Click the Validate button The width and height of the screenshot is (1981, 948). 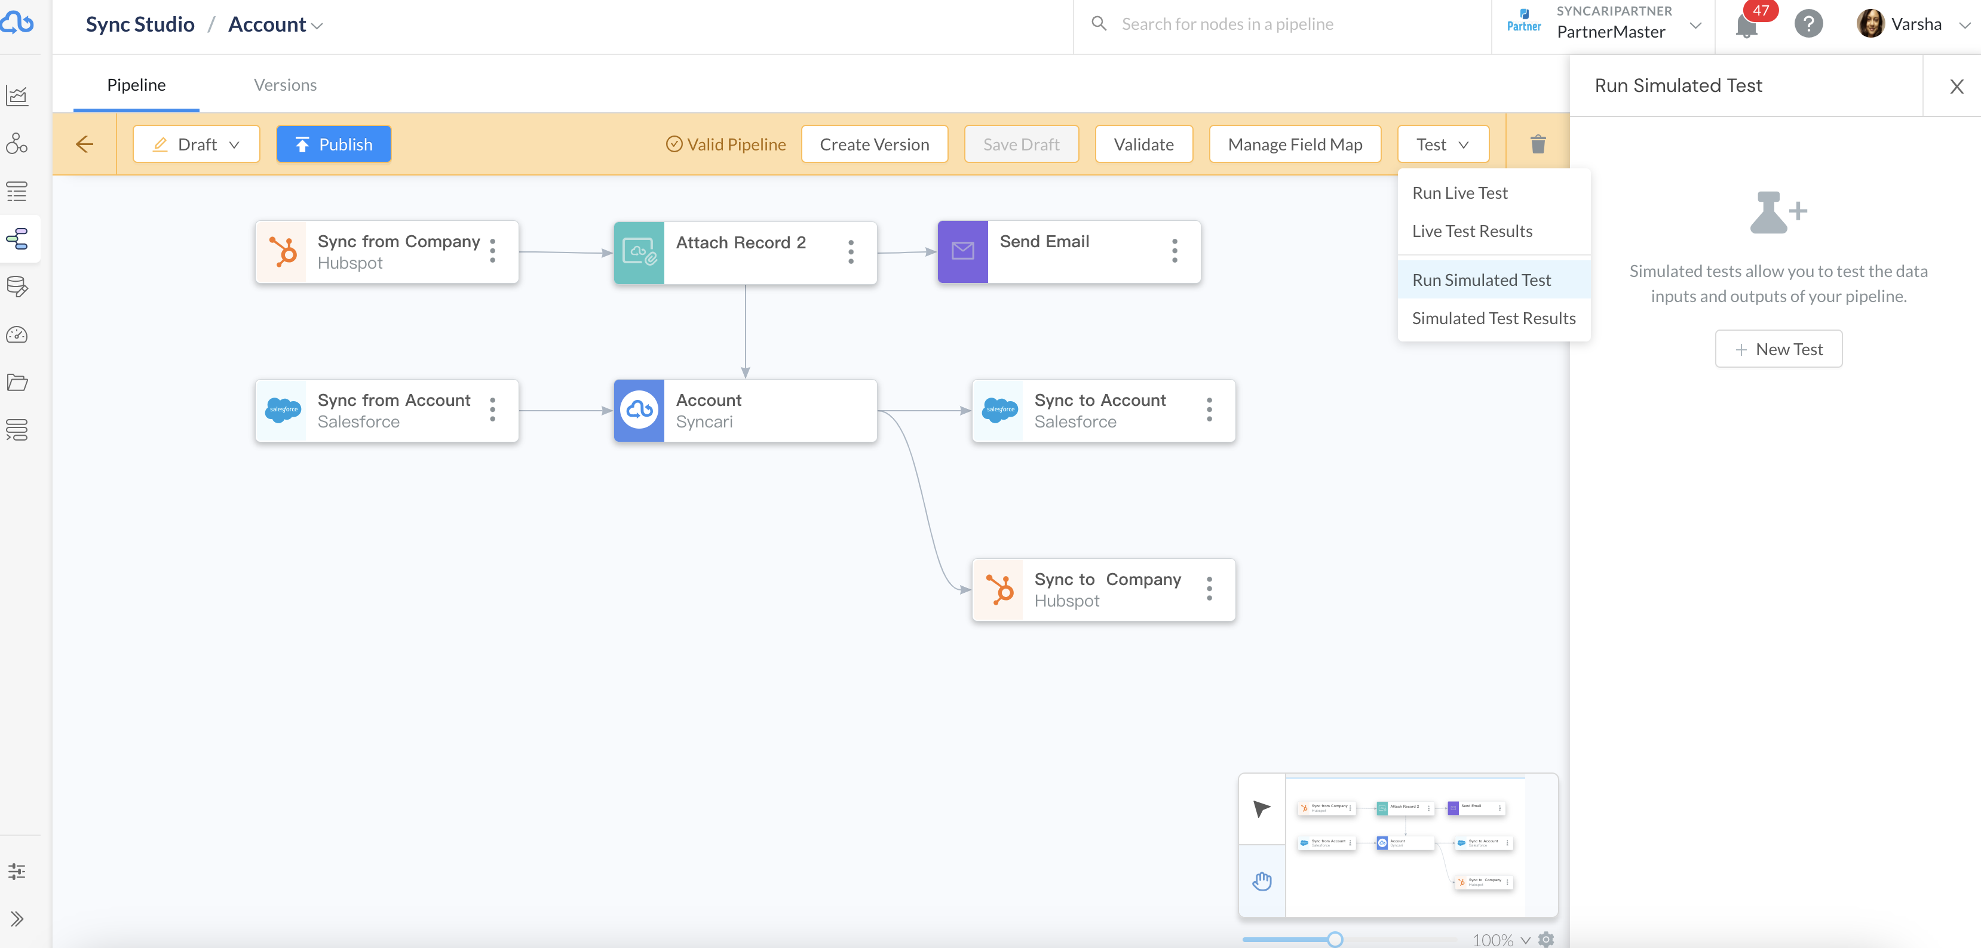click(1143, 144)
